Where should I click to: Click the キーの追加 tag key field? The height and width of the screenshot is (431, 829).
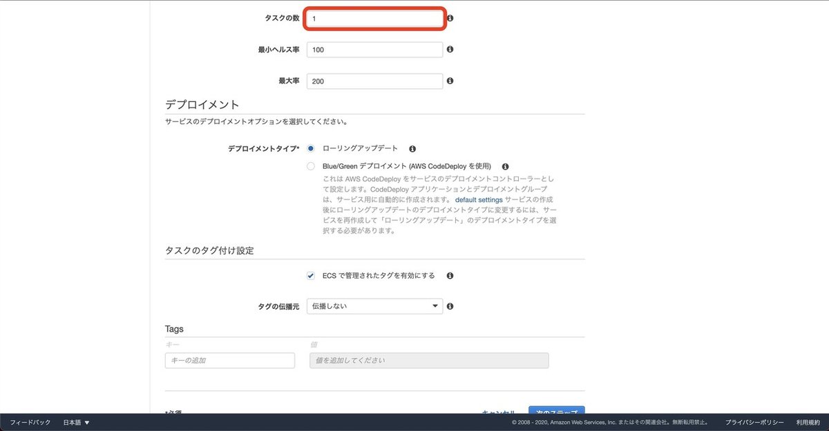(230, 361)
